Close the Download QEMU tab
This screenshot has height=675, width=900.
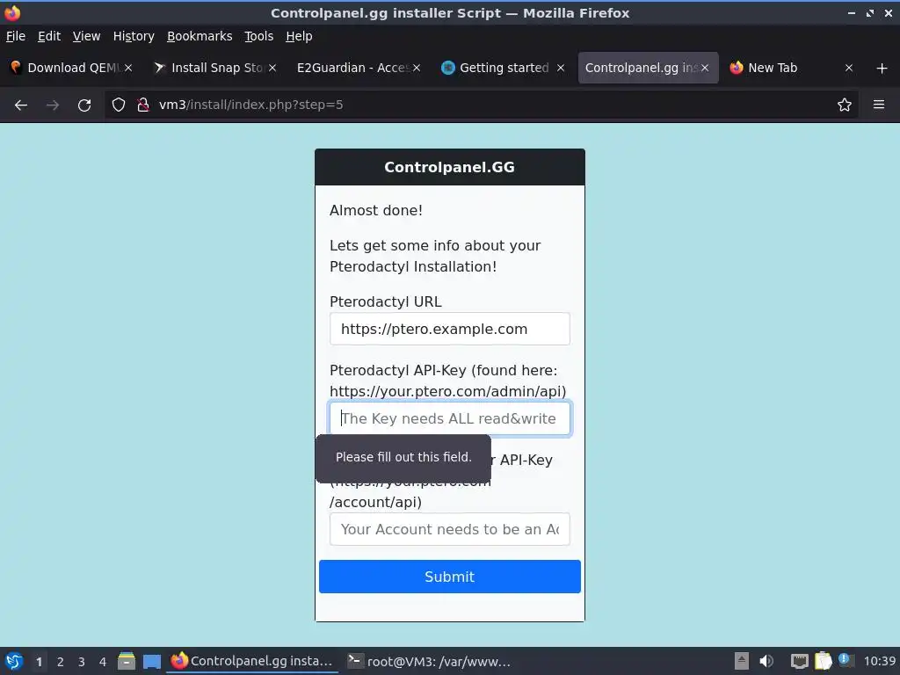coord(128,68)
